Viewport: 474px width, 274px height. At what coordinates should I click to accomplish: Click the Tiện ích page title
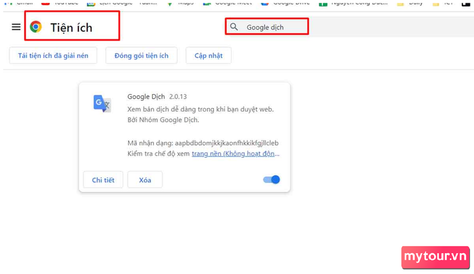pos(71,28)
